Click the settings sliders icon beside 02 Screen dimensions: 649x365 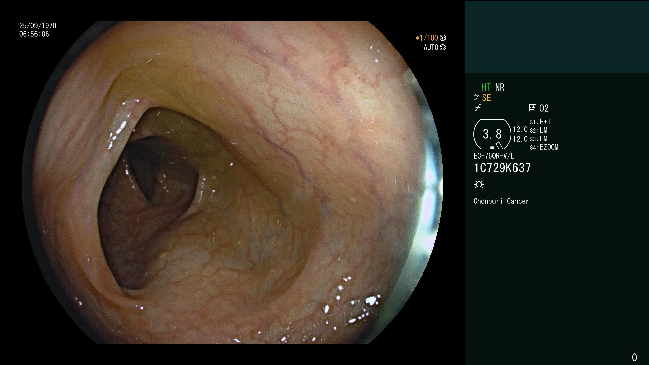(x=533, y=108)
